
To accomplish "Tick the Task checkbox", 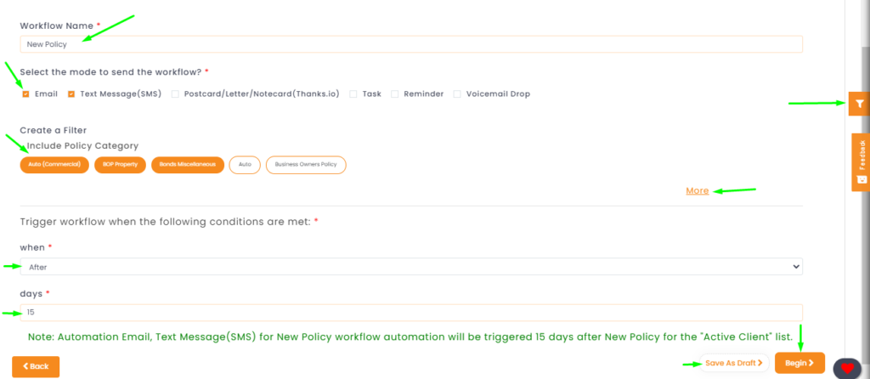I will tap(353, 94).
